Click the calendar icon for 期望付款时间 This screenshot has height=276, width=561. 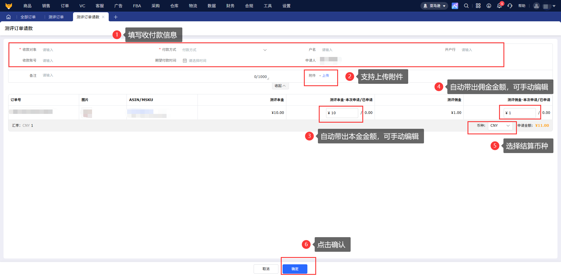pos(185,61)
